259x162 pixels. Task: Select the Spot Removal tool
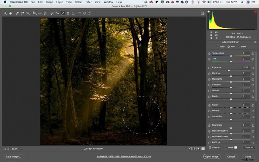click(52, 13)
